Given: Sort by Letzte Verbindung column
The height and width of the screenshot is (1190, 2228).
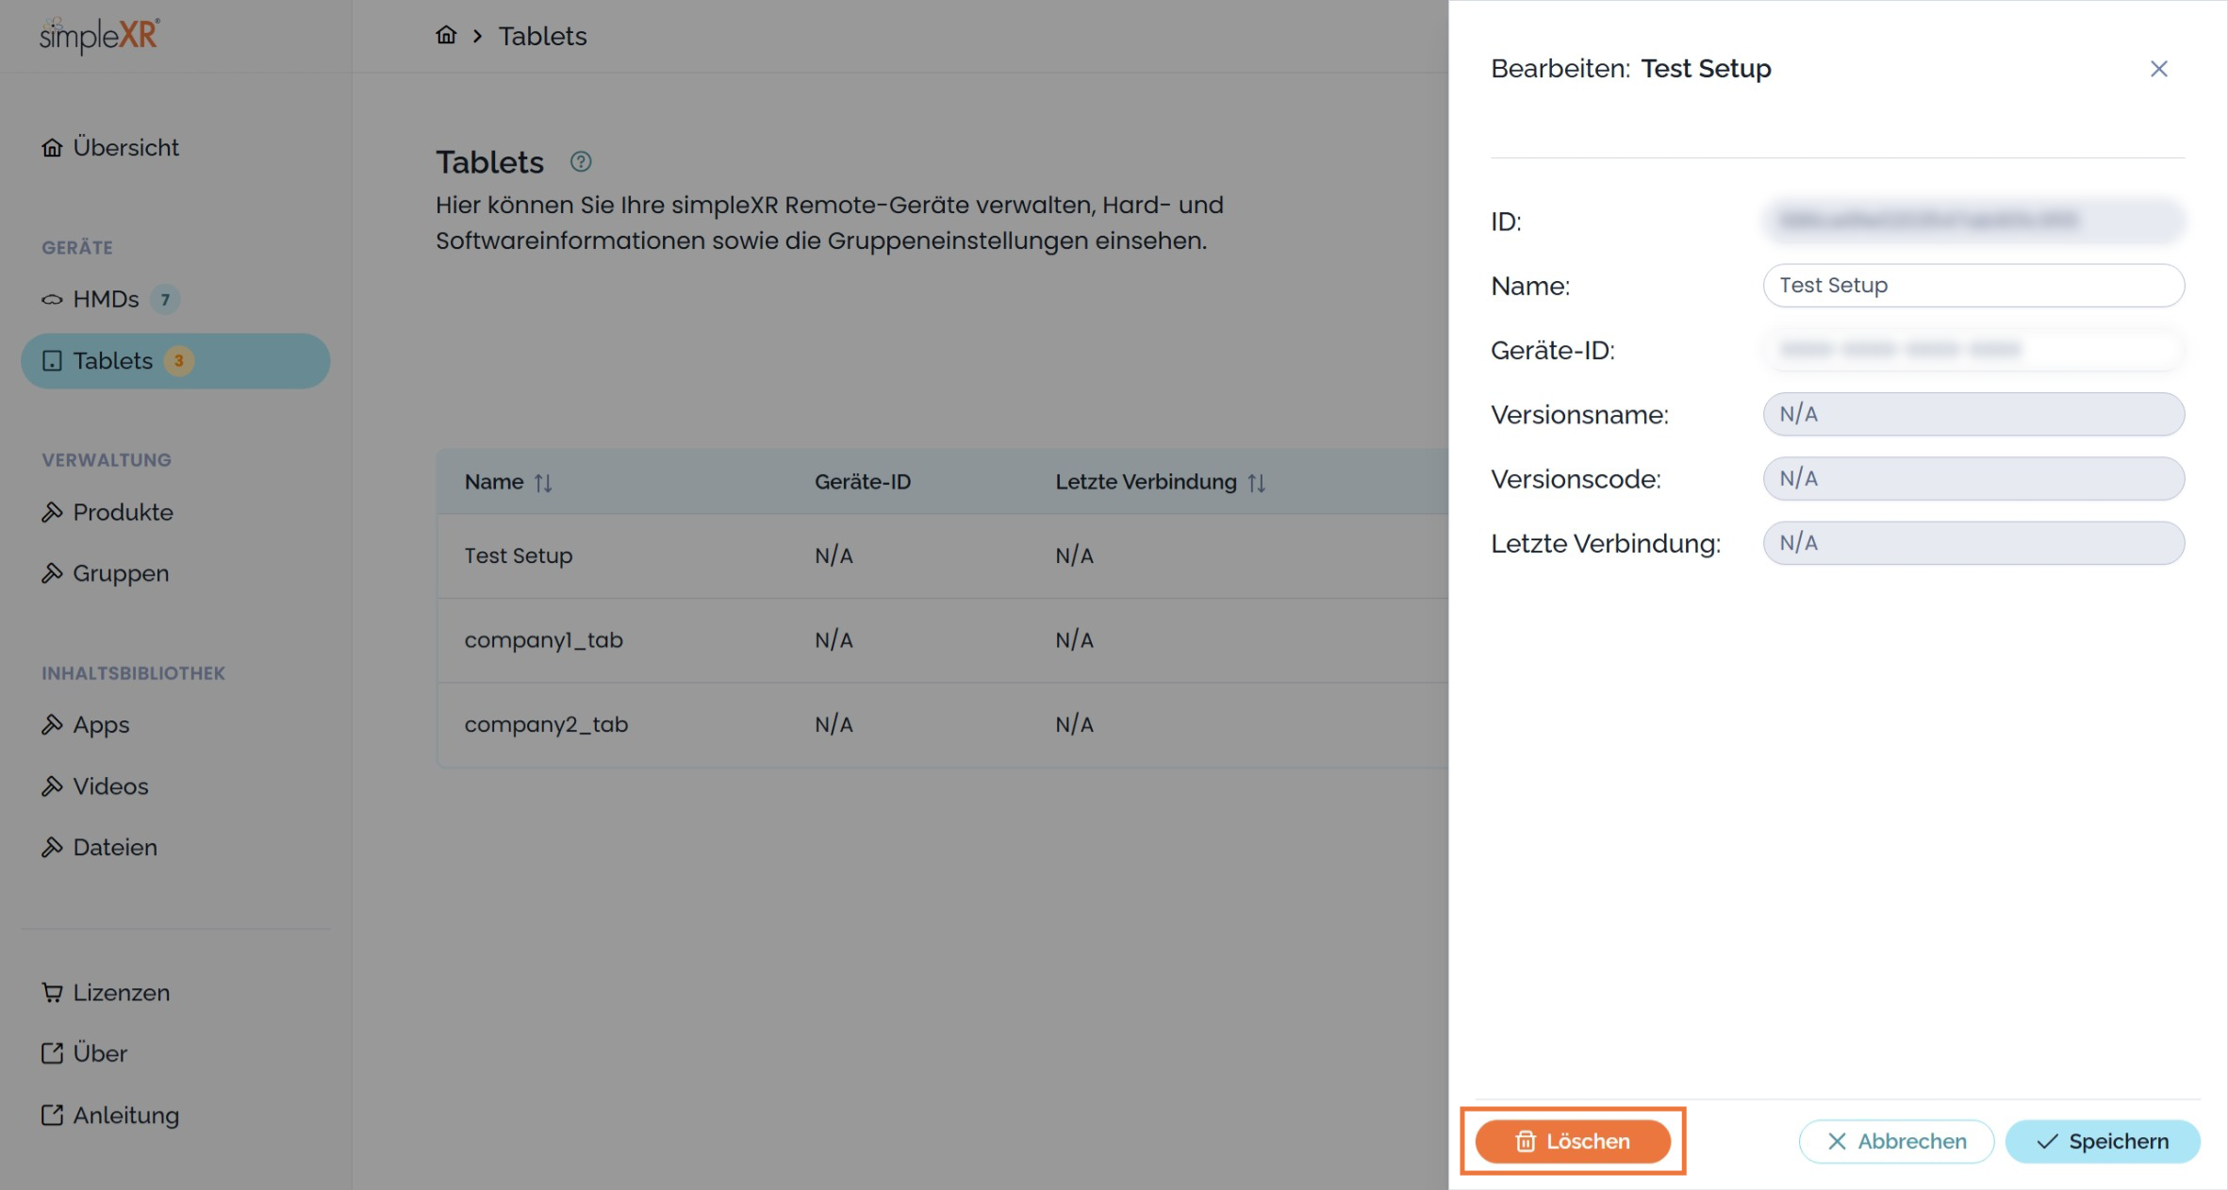Looking at the screenshot, I should pos(1256,483).
